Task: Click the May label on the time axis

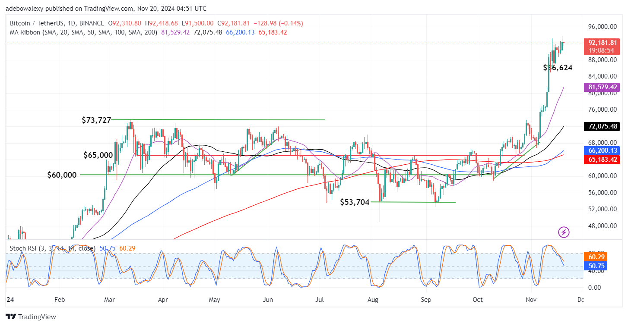Action: (x=214, y=299)
